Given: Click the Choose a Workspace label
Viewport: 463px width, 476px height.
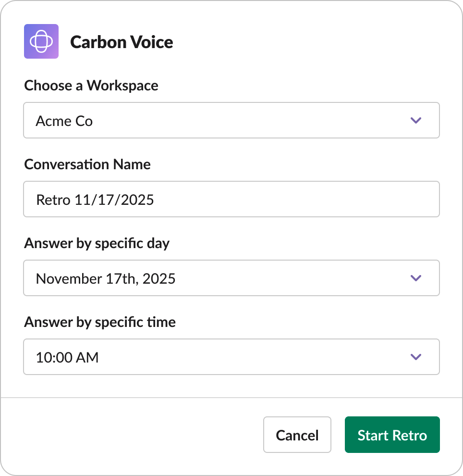Looking at the screenshot, I should (x=91, y=86).
